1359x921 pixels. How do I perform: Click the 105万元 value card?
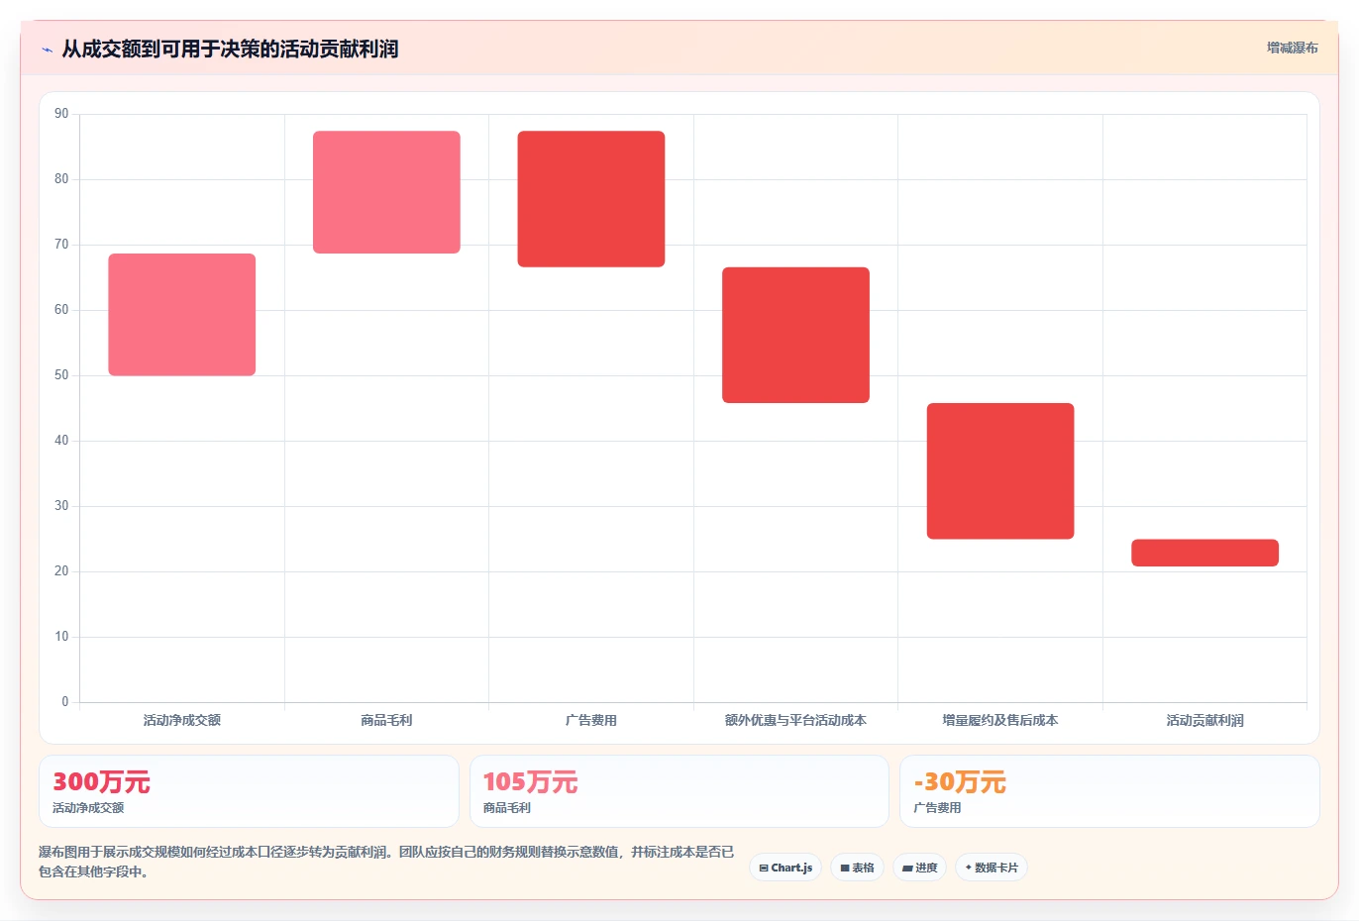[679, 791]
